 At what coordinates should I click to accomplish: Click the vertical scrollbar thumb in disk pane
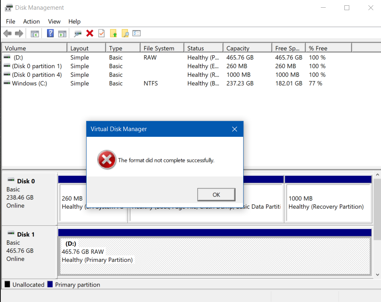click(377, 209)
